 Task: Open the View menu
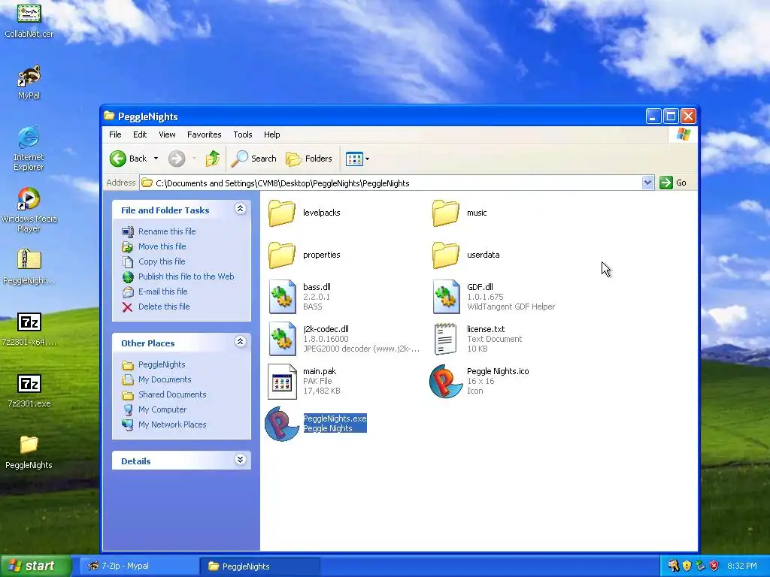click(x=167, y=134)
